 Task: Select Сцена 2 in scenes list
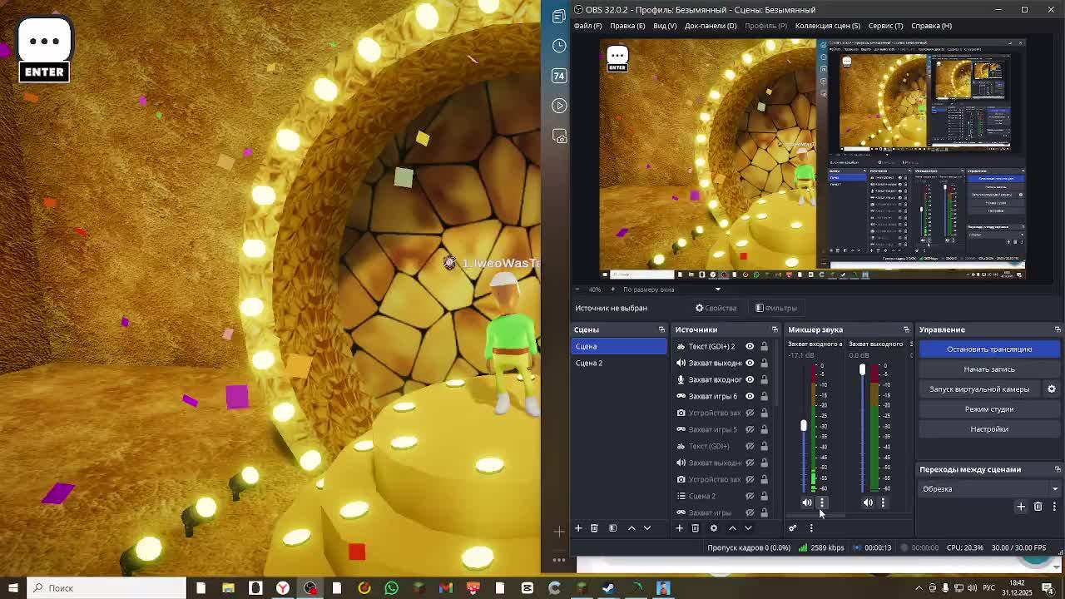(589, 363)
